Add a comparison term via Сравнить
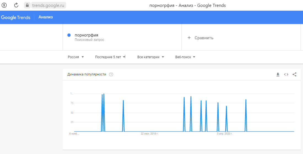 coord(200,38)
